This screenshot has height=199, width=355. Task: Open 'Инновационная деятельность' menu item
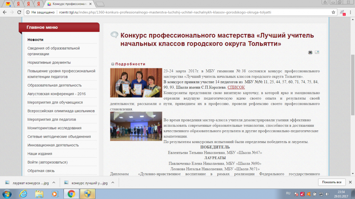coord(53,145)
